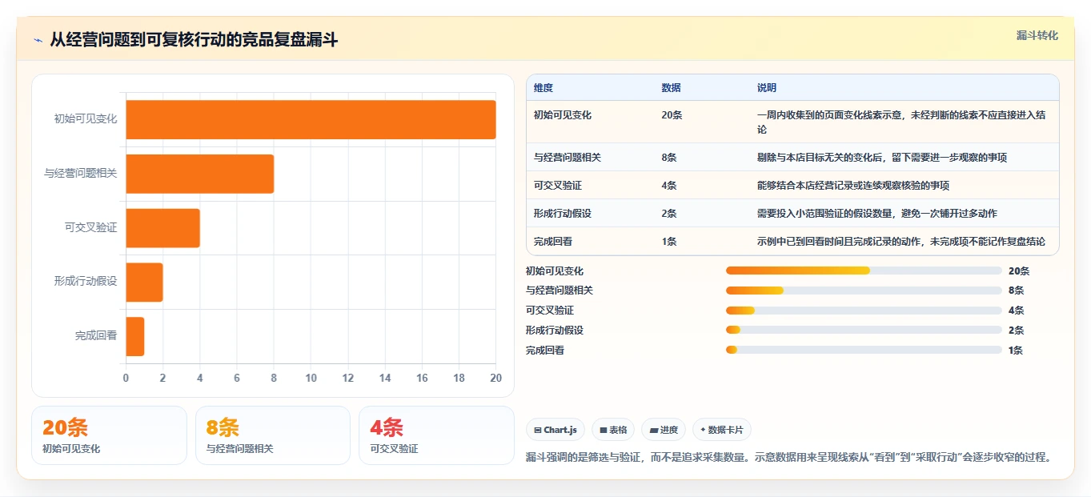Screen dimensions: 1091x497
Task: Click the 数据卡片 chip
Action: tap(721, 430)
